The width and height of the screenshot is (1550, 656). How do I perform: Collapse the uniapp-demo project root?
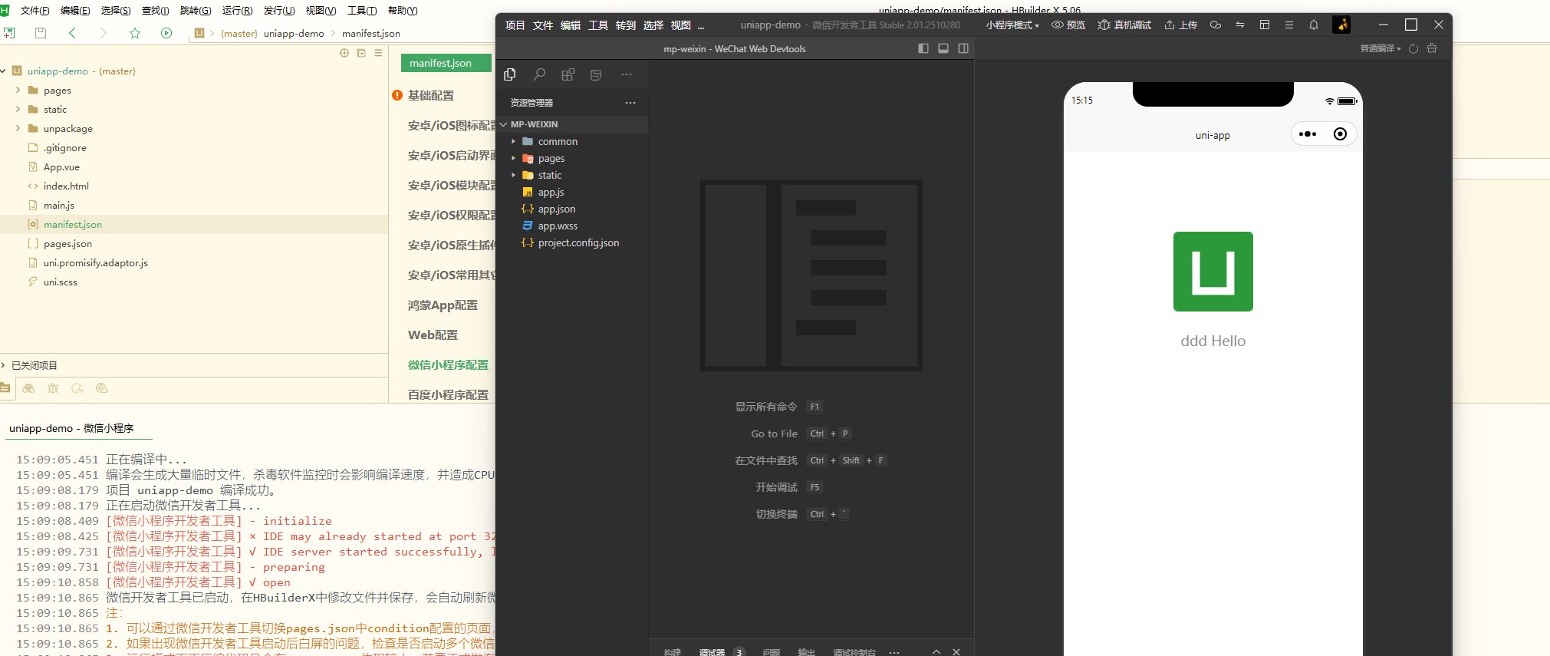tap(4, 71)
